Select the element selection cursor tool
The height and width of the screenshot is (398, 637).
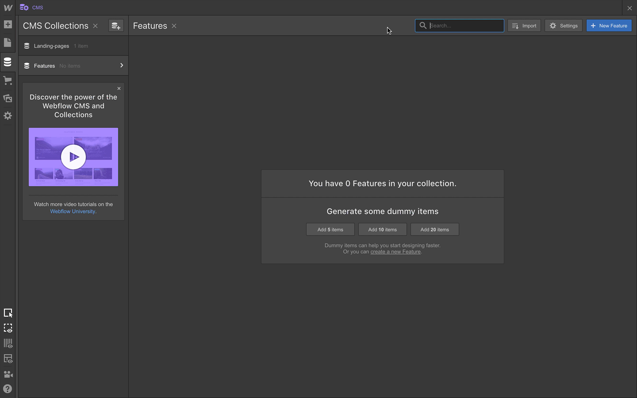coord(8,313)
